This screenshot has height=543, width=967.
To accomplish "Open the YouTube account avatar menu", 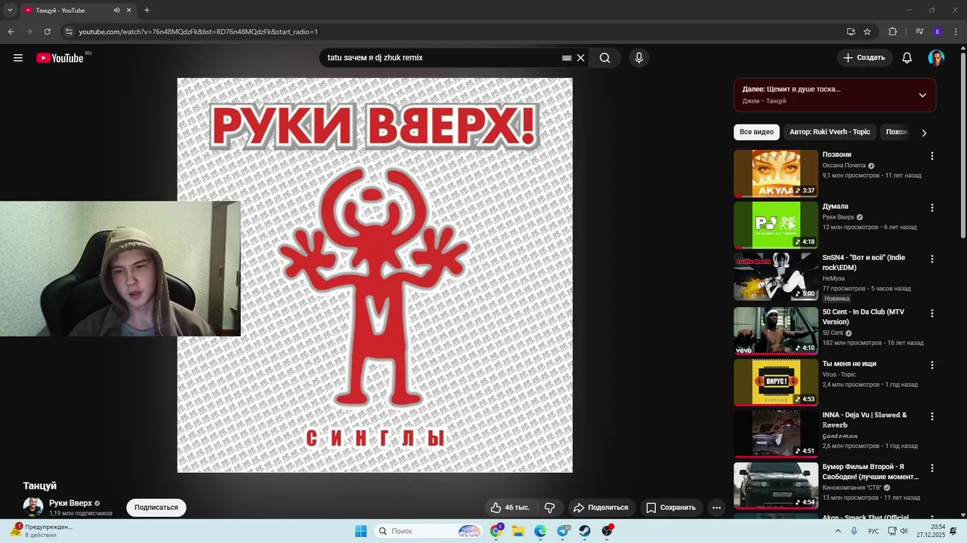I will click(936, 58).
